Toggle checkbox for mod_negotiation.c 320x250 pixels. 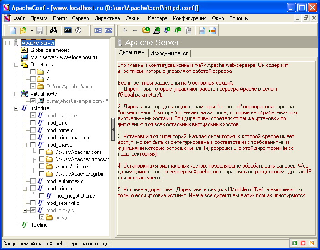click(x=41, y=195)
